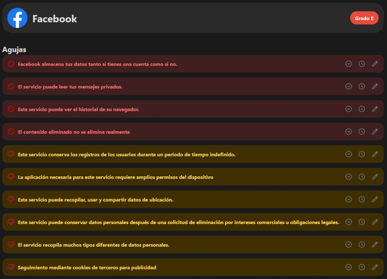
Task: Edit 'historial de su navegador' row with pencil
Action: tap(375, 109)
